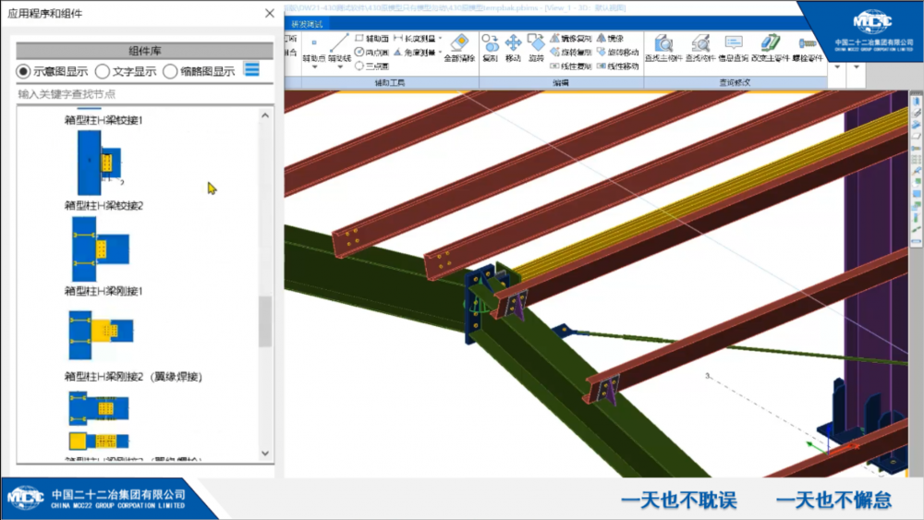Click the 复制 copy tool icon
Image resolution: width=924 pixels, height=520 pixels.
490,43
